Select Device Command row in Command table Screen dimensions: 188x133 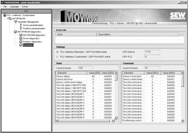point(151,77)
